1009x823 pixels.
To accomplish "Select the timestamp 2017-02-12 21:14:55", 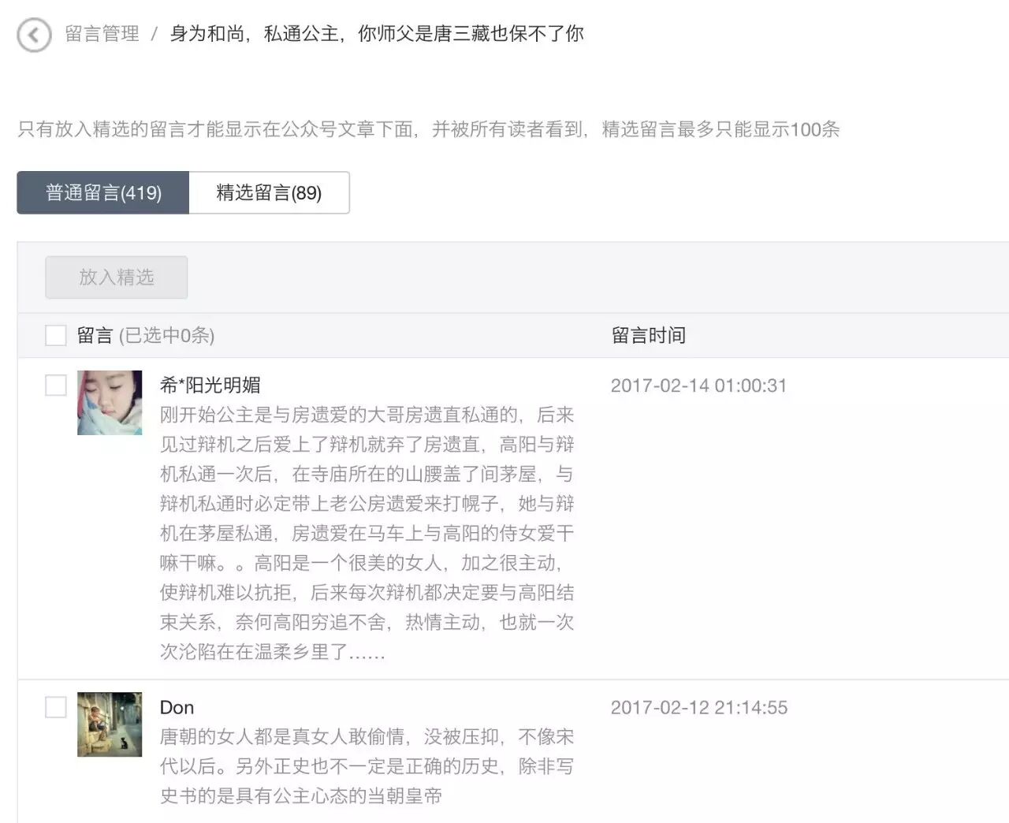I will tap(699, 707).
